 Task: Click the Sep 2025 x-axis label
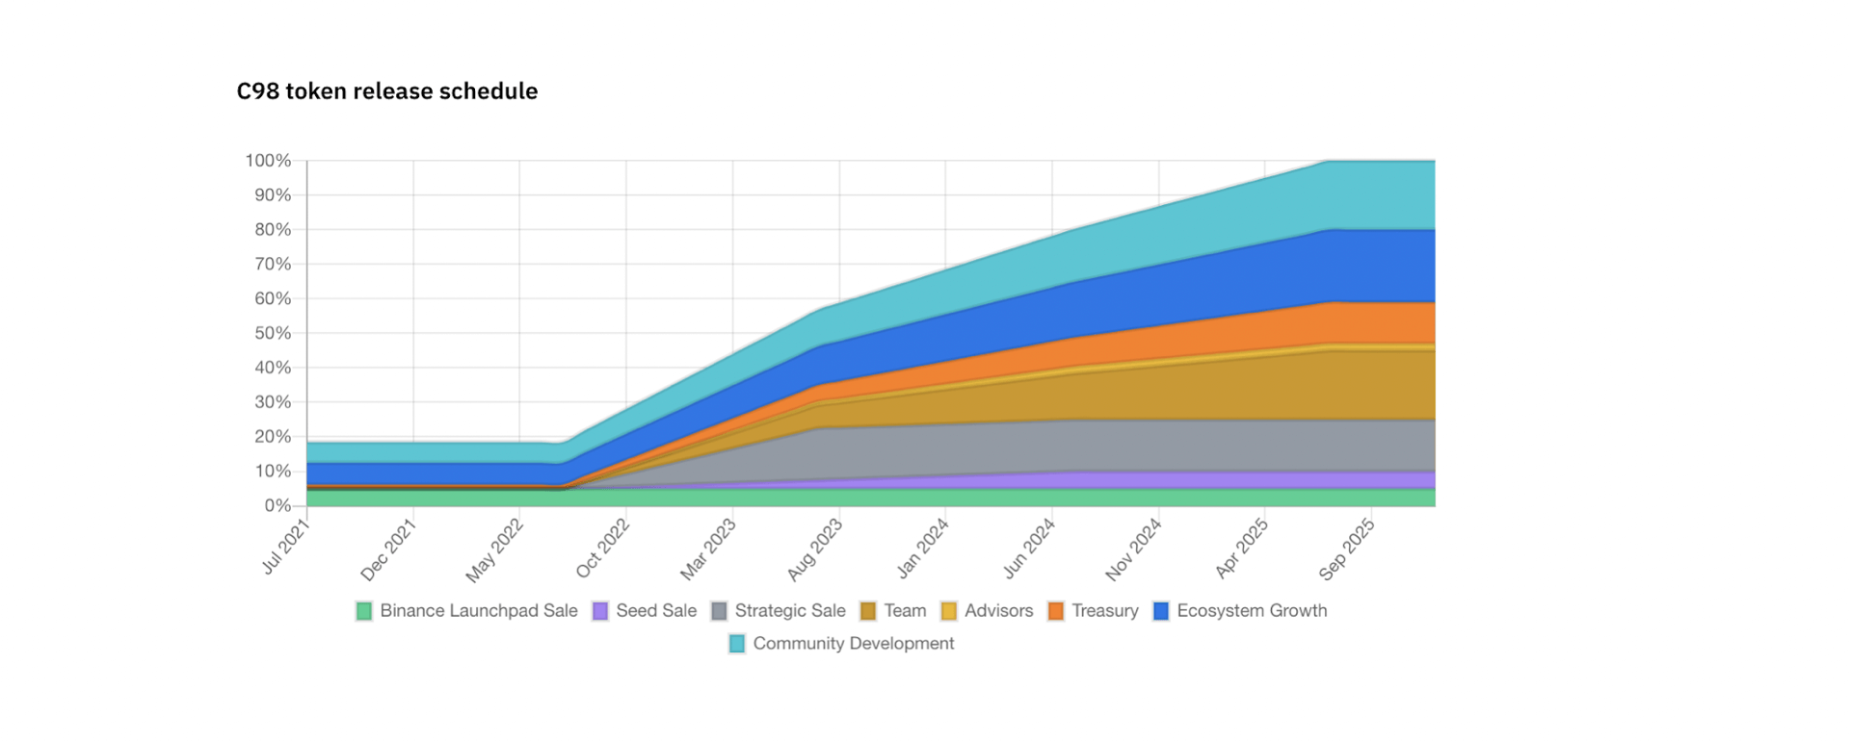point(1347,549)
